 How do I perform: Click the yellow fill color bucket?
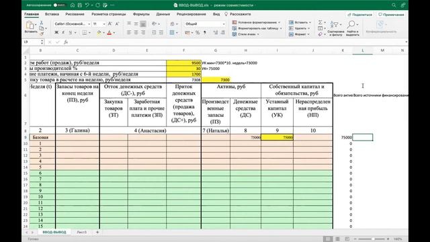click(x=99, y=33)
